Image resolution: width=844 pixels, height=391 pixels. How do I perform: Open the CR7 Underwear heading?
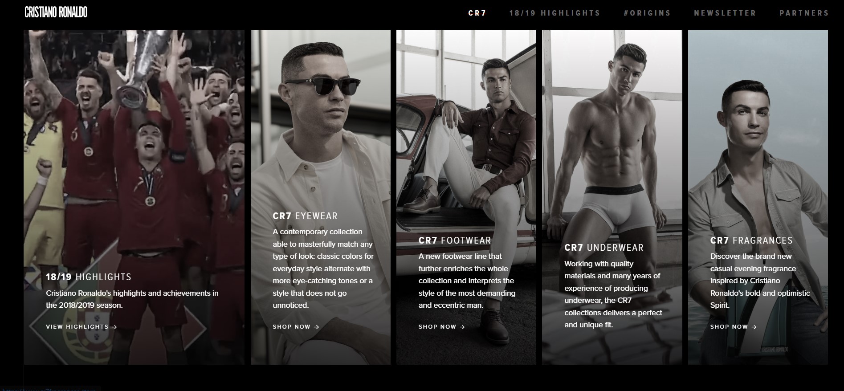pos(604,248)
